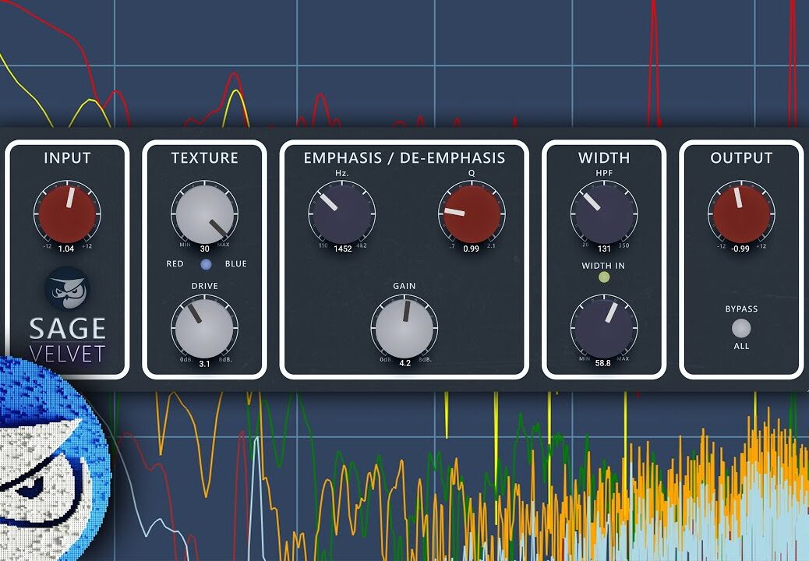Click the 4.2 gain value readout
The image size is (809, 561).
point(404,362)
